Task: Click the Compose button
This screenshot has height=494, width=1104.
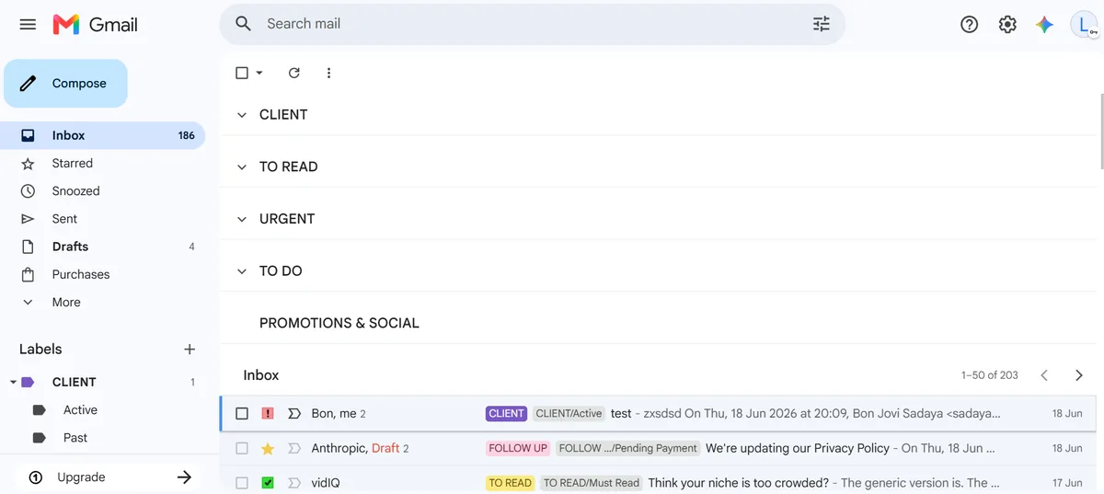Action: pos(65,83)
